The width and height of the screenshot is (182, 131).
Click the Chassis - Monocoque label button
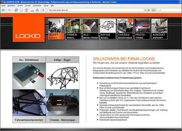(x=62, y=120)
